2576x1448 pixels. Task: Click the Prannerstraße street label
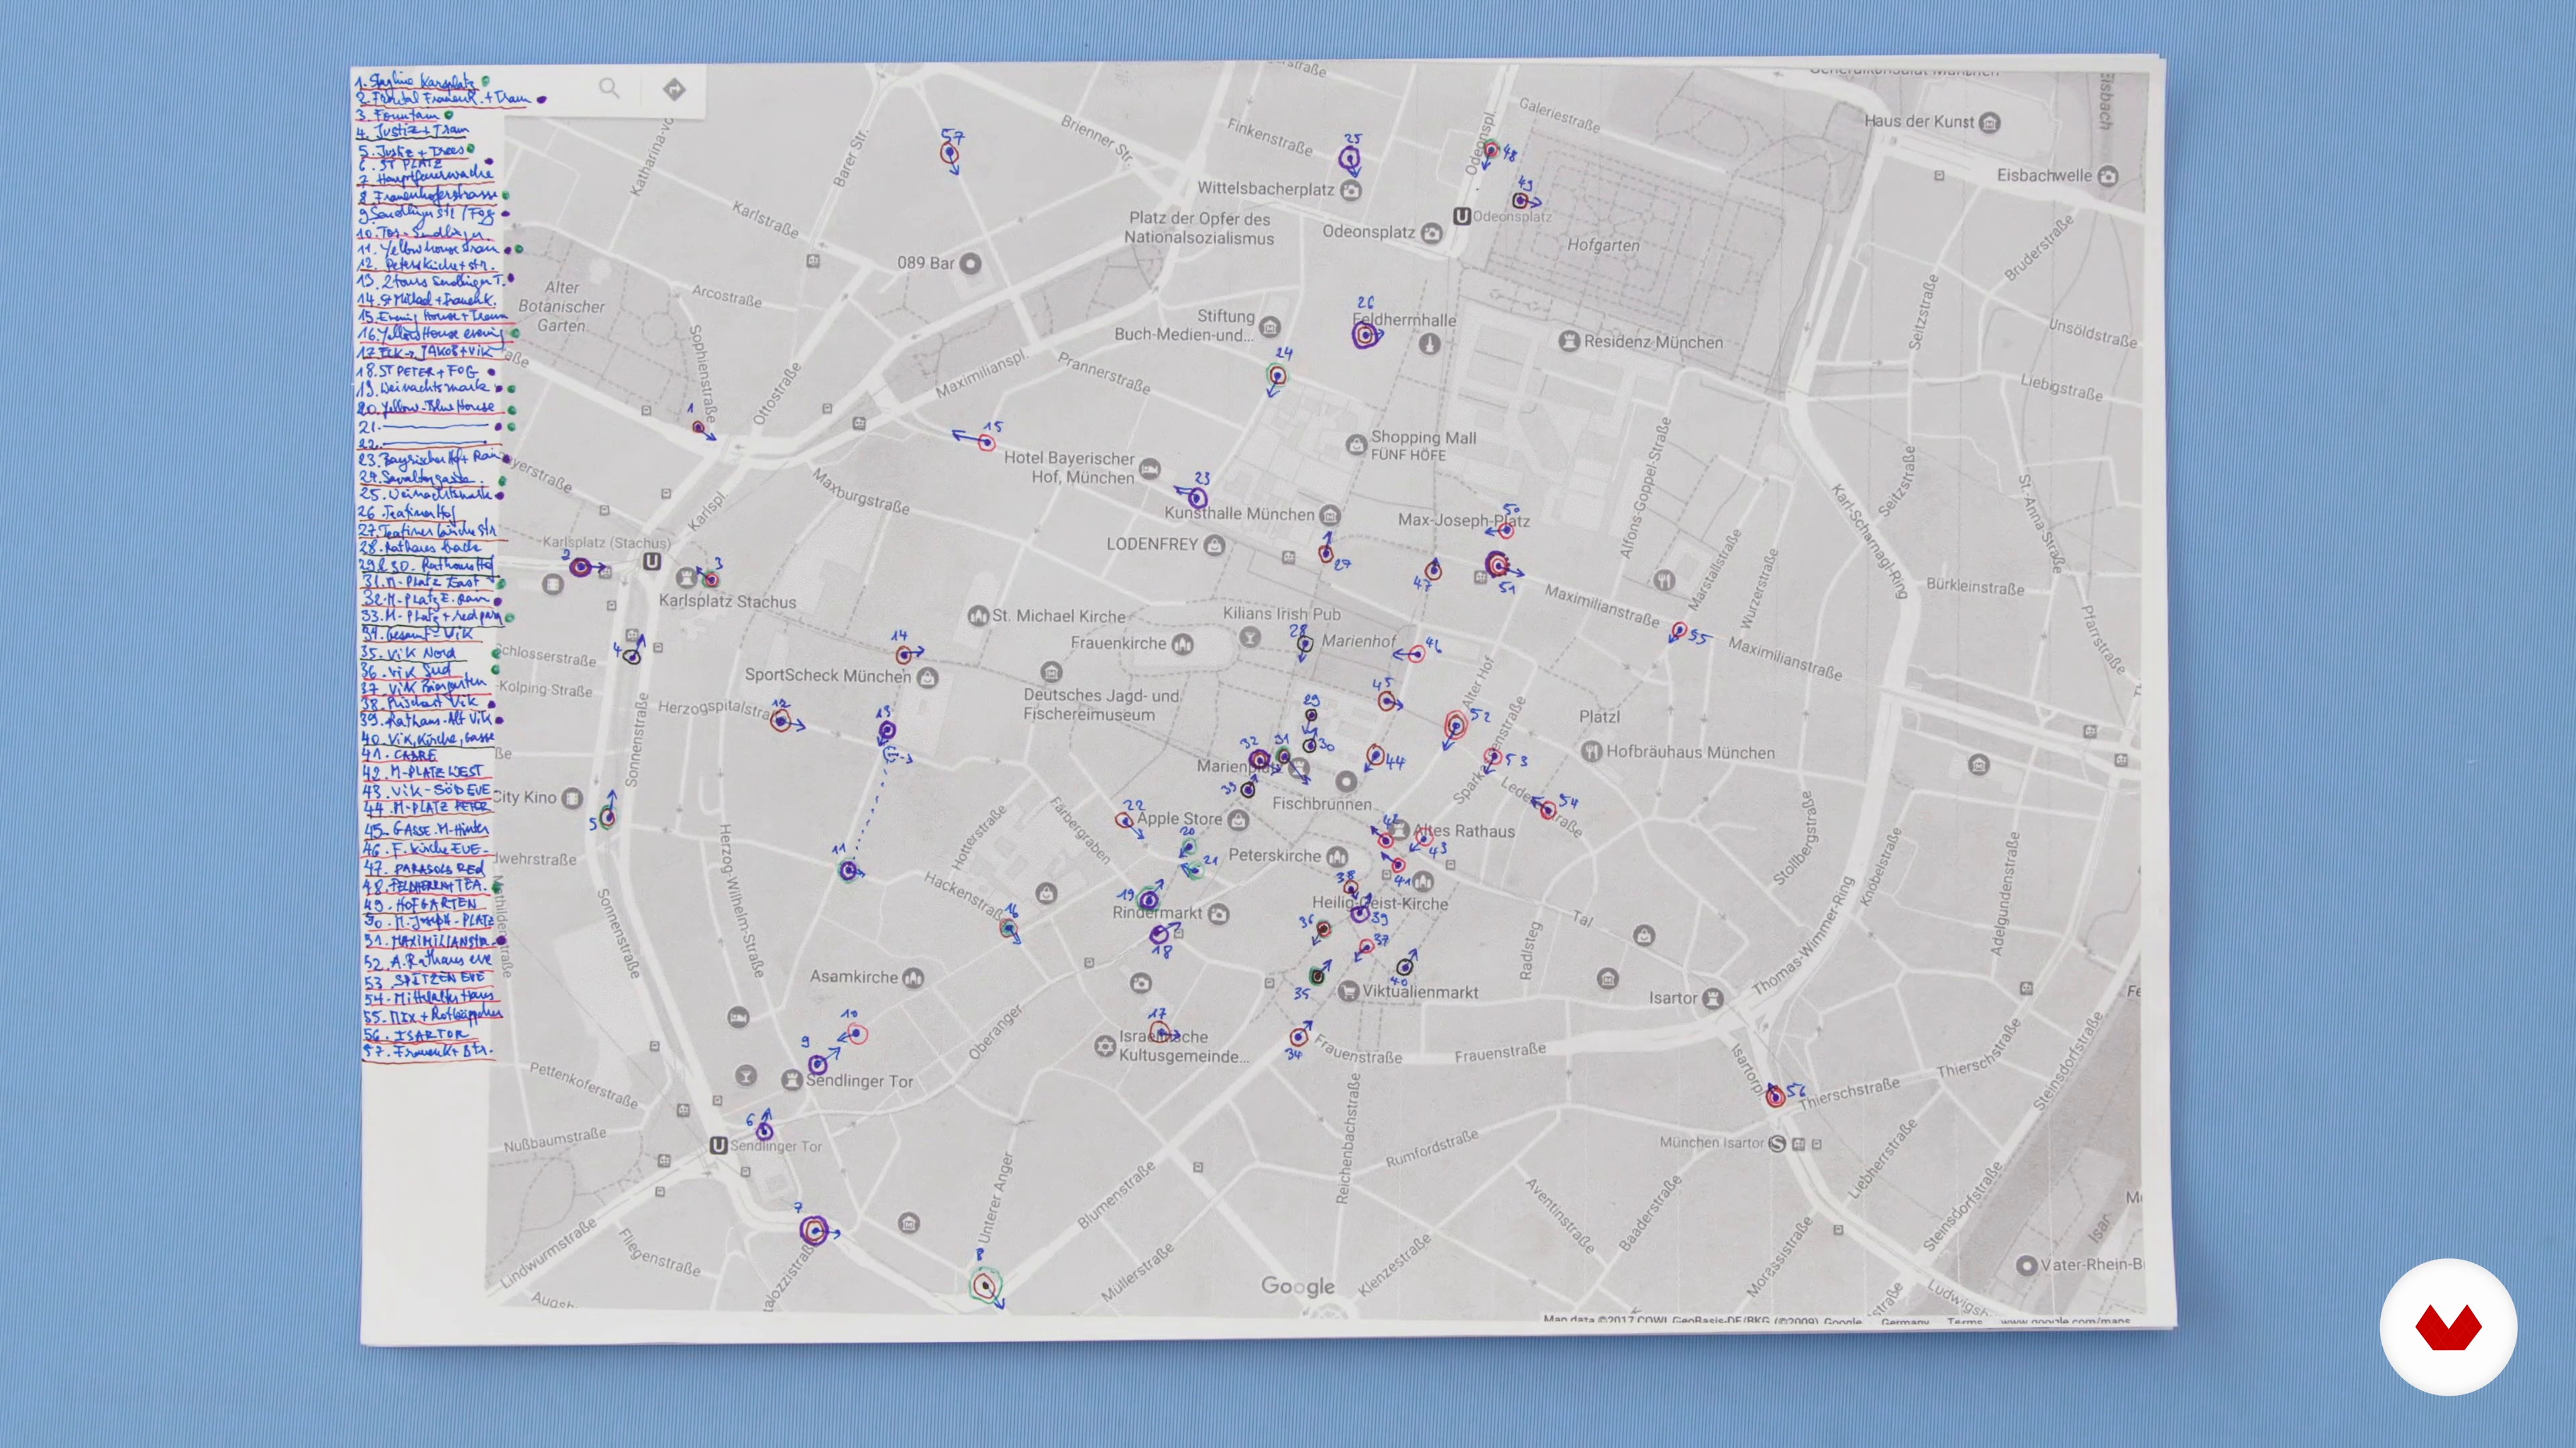coord(1104,374)
